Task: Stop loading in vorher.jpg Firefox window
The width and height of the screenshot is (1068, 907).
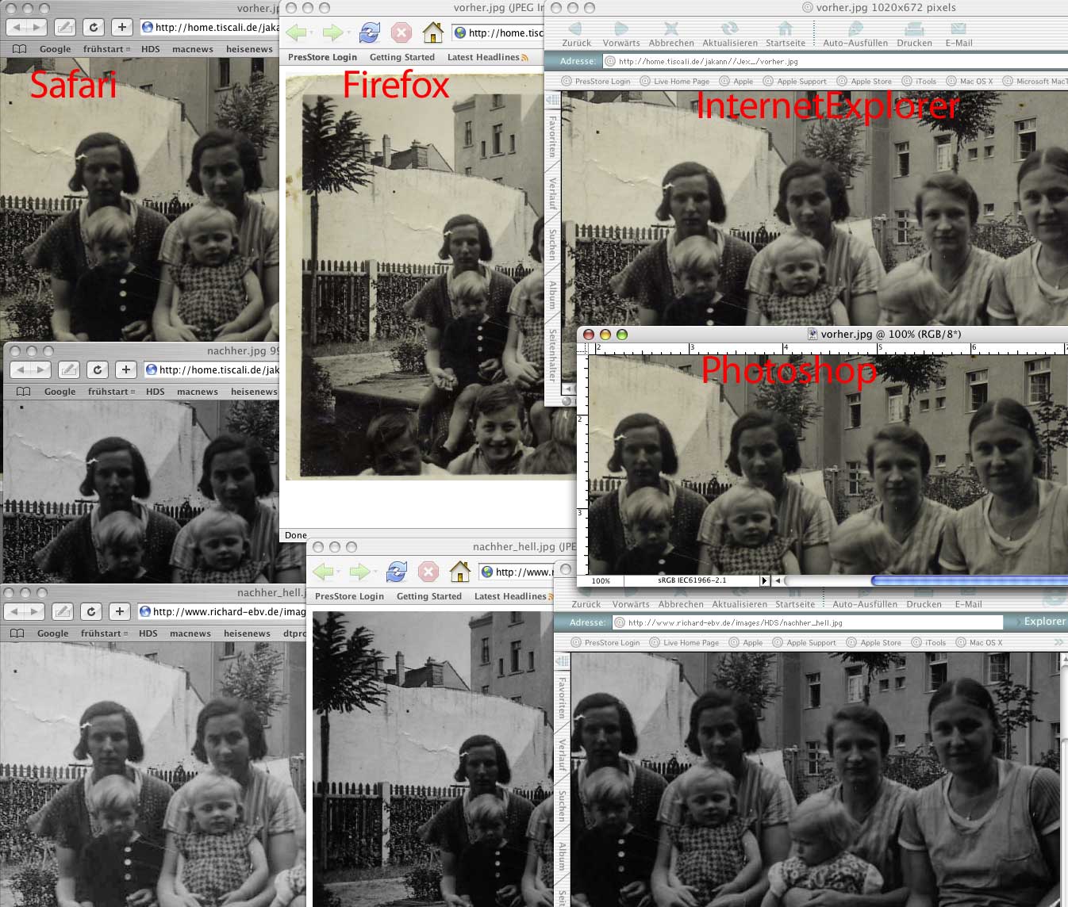Action: pyautogui.click(x=401, y=33)
